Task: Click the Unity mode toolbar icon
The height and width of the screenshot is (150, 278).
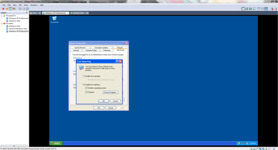Action: click(254, 9)
